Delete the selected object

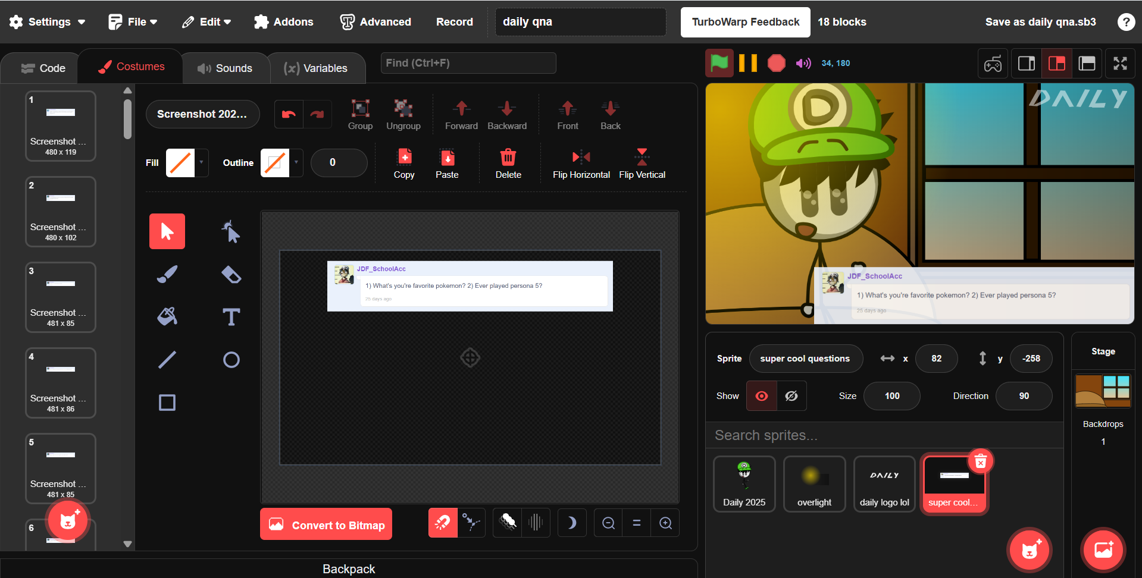tap(508, 164)
